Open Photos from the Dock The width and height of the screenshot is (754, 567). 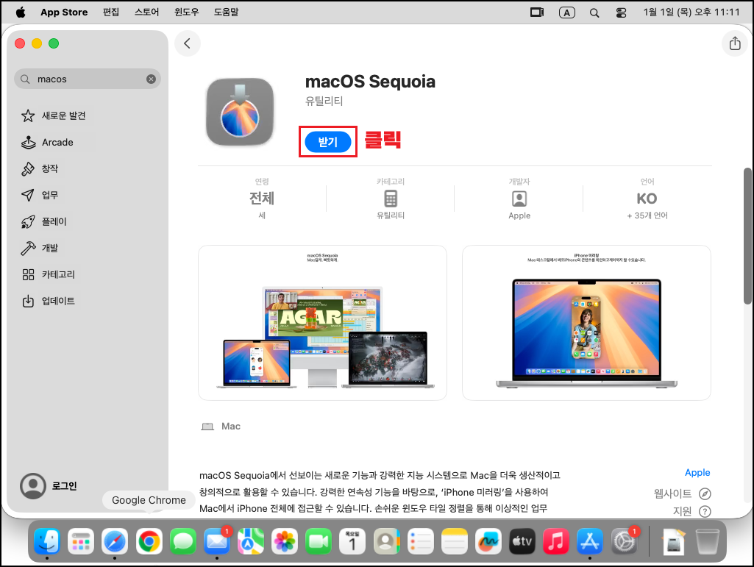tap(285, 541)
